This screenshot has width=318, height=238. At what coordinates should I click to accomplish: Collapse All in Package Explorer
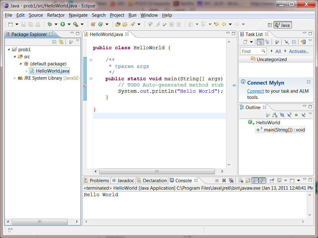[54, 42]
